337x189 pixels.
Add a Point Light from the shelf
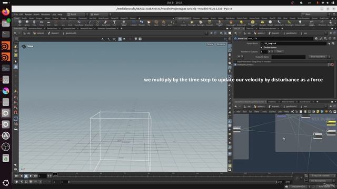click(192, 23)
